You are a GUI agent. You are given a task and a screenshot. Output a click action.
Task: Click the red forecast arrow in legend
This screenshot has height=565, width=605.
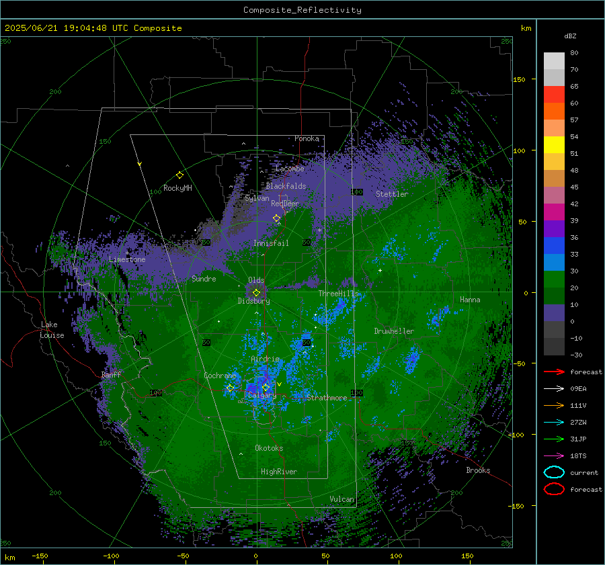tap(554, 372)
